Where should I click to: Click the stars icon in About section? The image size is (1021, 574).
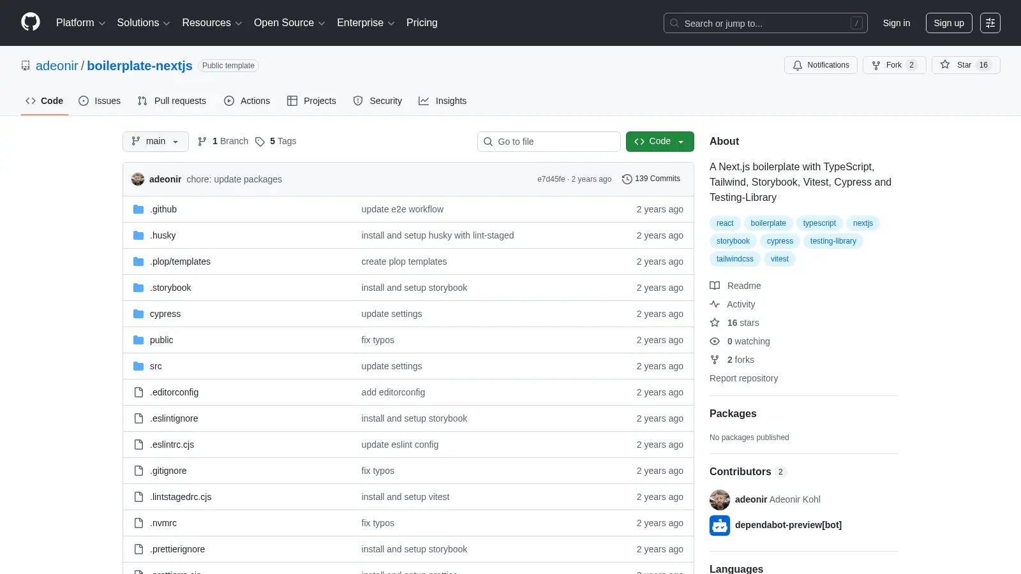click(715, 323)
